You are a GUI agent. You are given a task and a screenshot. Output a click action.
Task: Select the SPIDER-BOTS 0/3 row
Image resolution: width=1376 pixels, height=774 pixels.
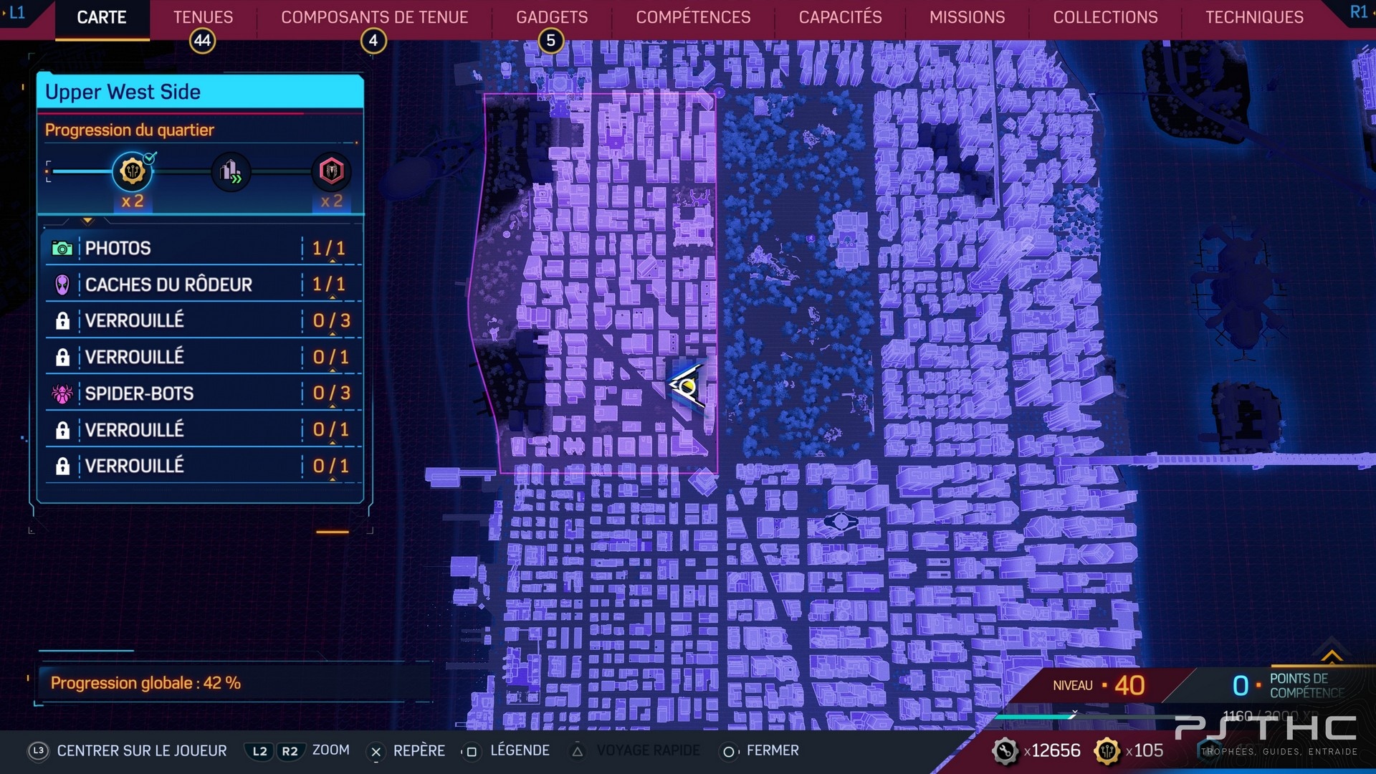coord(203,393)
